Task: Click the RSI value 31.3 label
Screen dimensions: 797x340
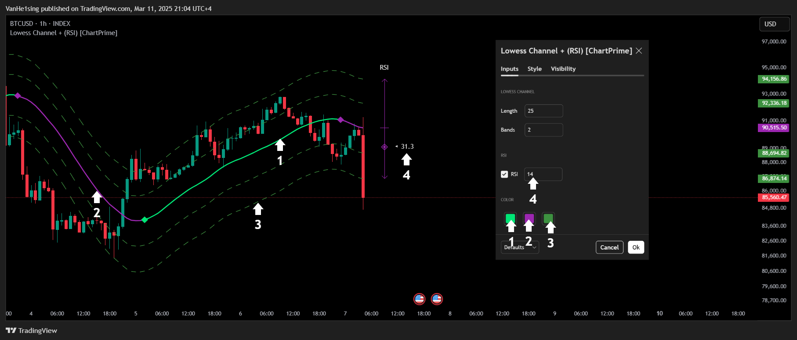Action: pos(407,147)
